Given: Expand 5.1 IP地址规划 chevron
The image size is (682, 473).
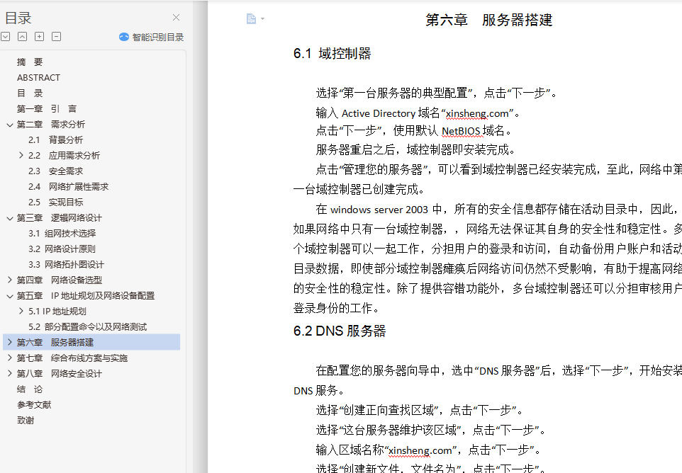Looking at the screenshot, I should 21,311.
